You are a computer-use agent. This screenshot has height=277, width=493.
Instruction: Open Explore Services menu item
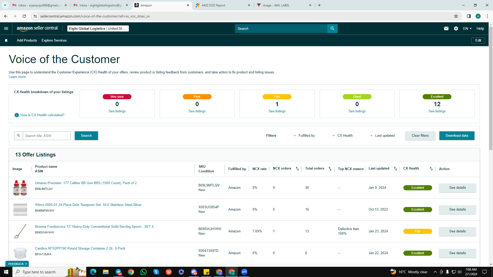tap(54, 41)
